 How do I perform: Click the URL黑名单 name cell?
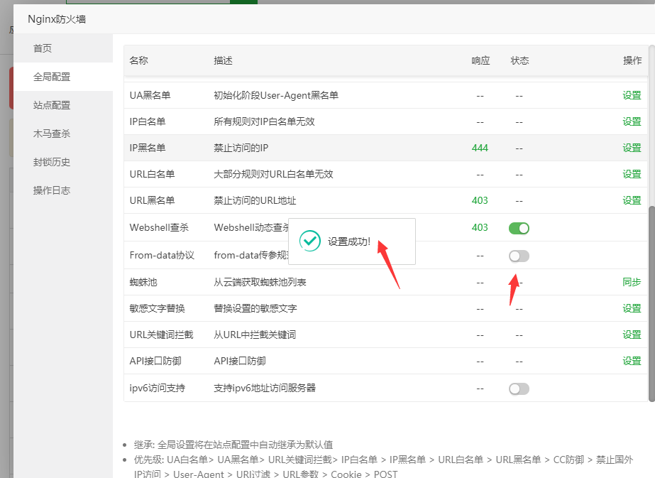click(152, 201)
